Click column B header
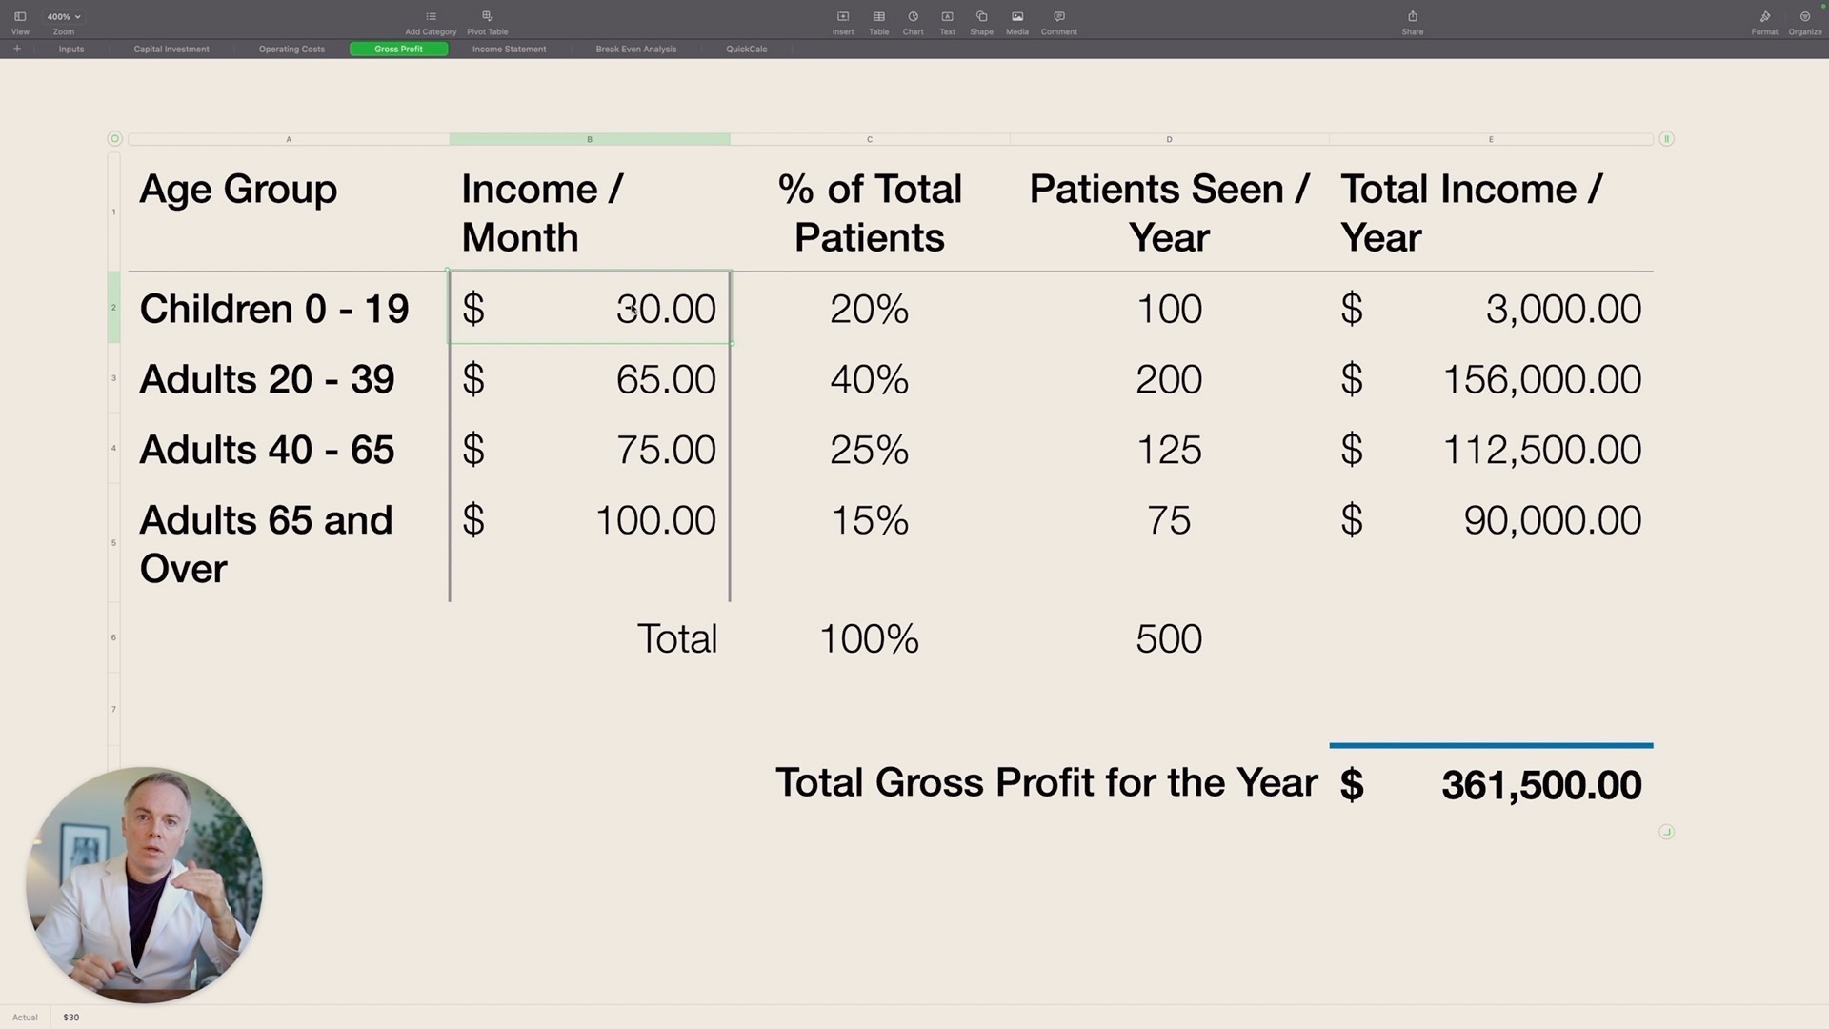Image resolution: width=1829 pixels, height=1029 pixels. pos(590,139)
